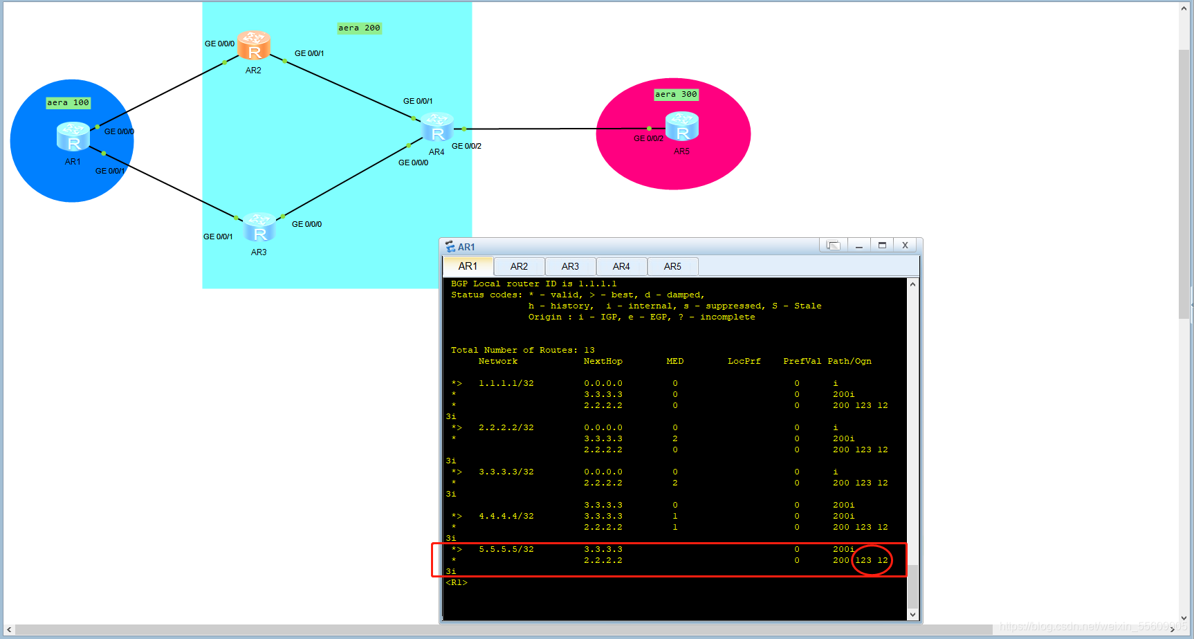Select the AR3 router icon
Viewport: 1194px width, 639px height.
[259, 228]
